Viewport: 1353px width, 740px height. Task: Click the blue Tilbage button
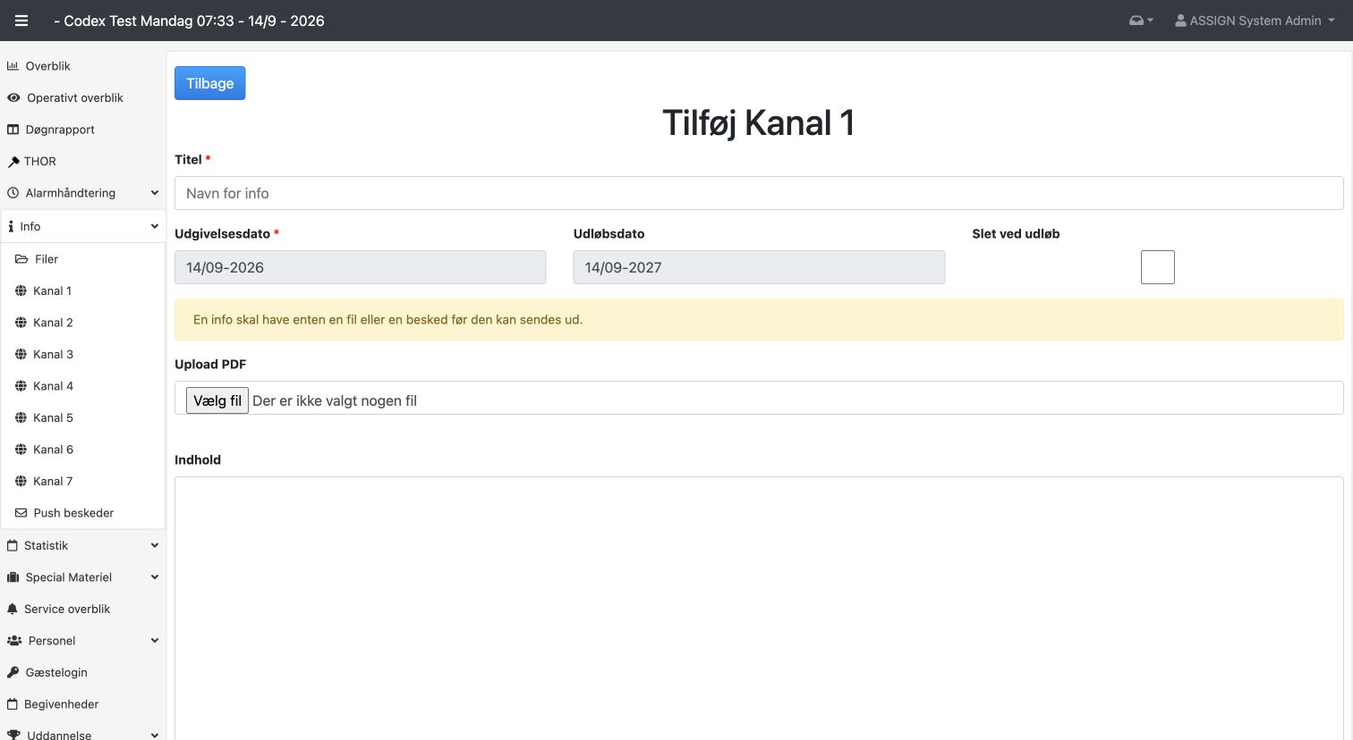[x=209, y=83]
